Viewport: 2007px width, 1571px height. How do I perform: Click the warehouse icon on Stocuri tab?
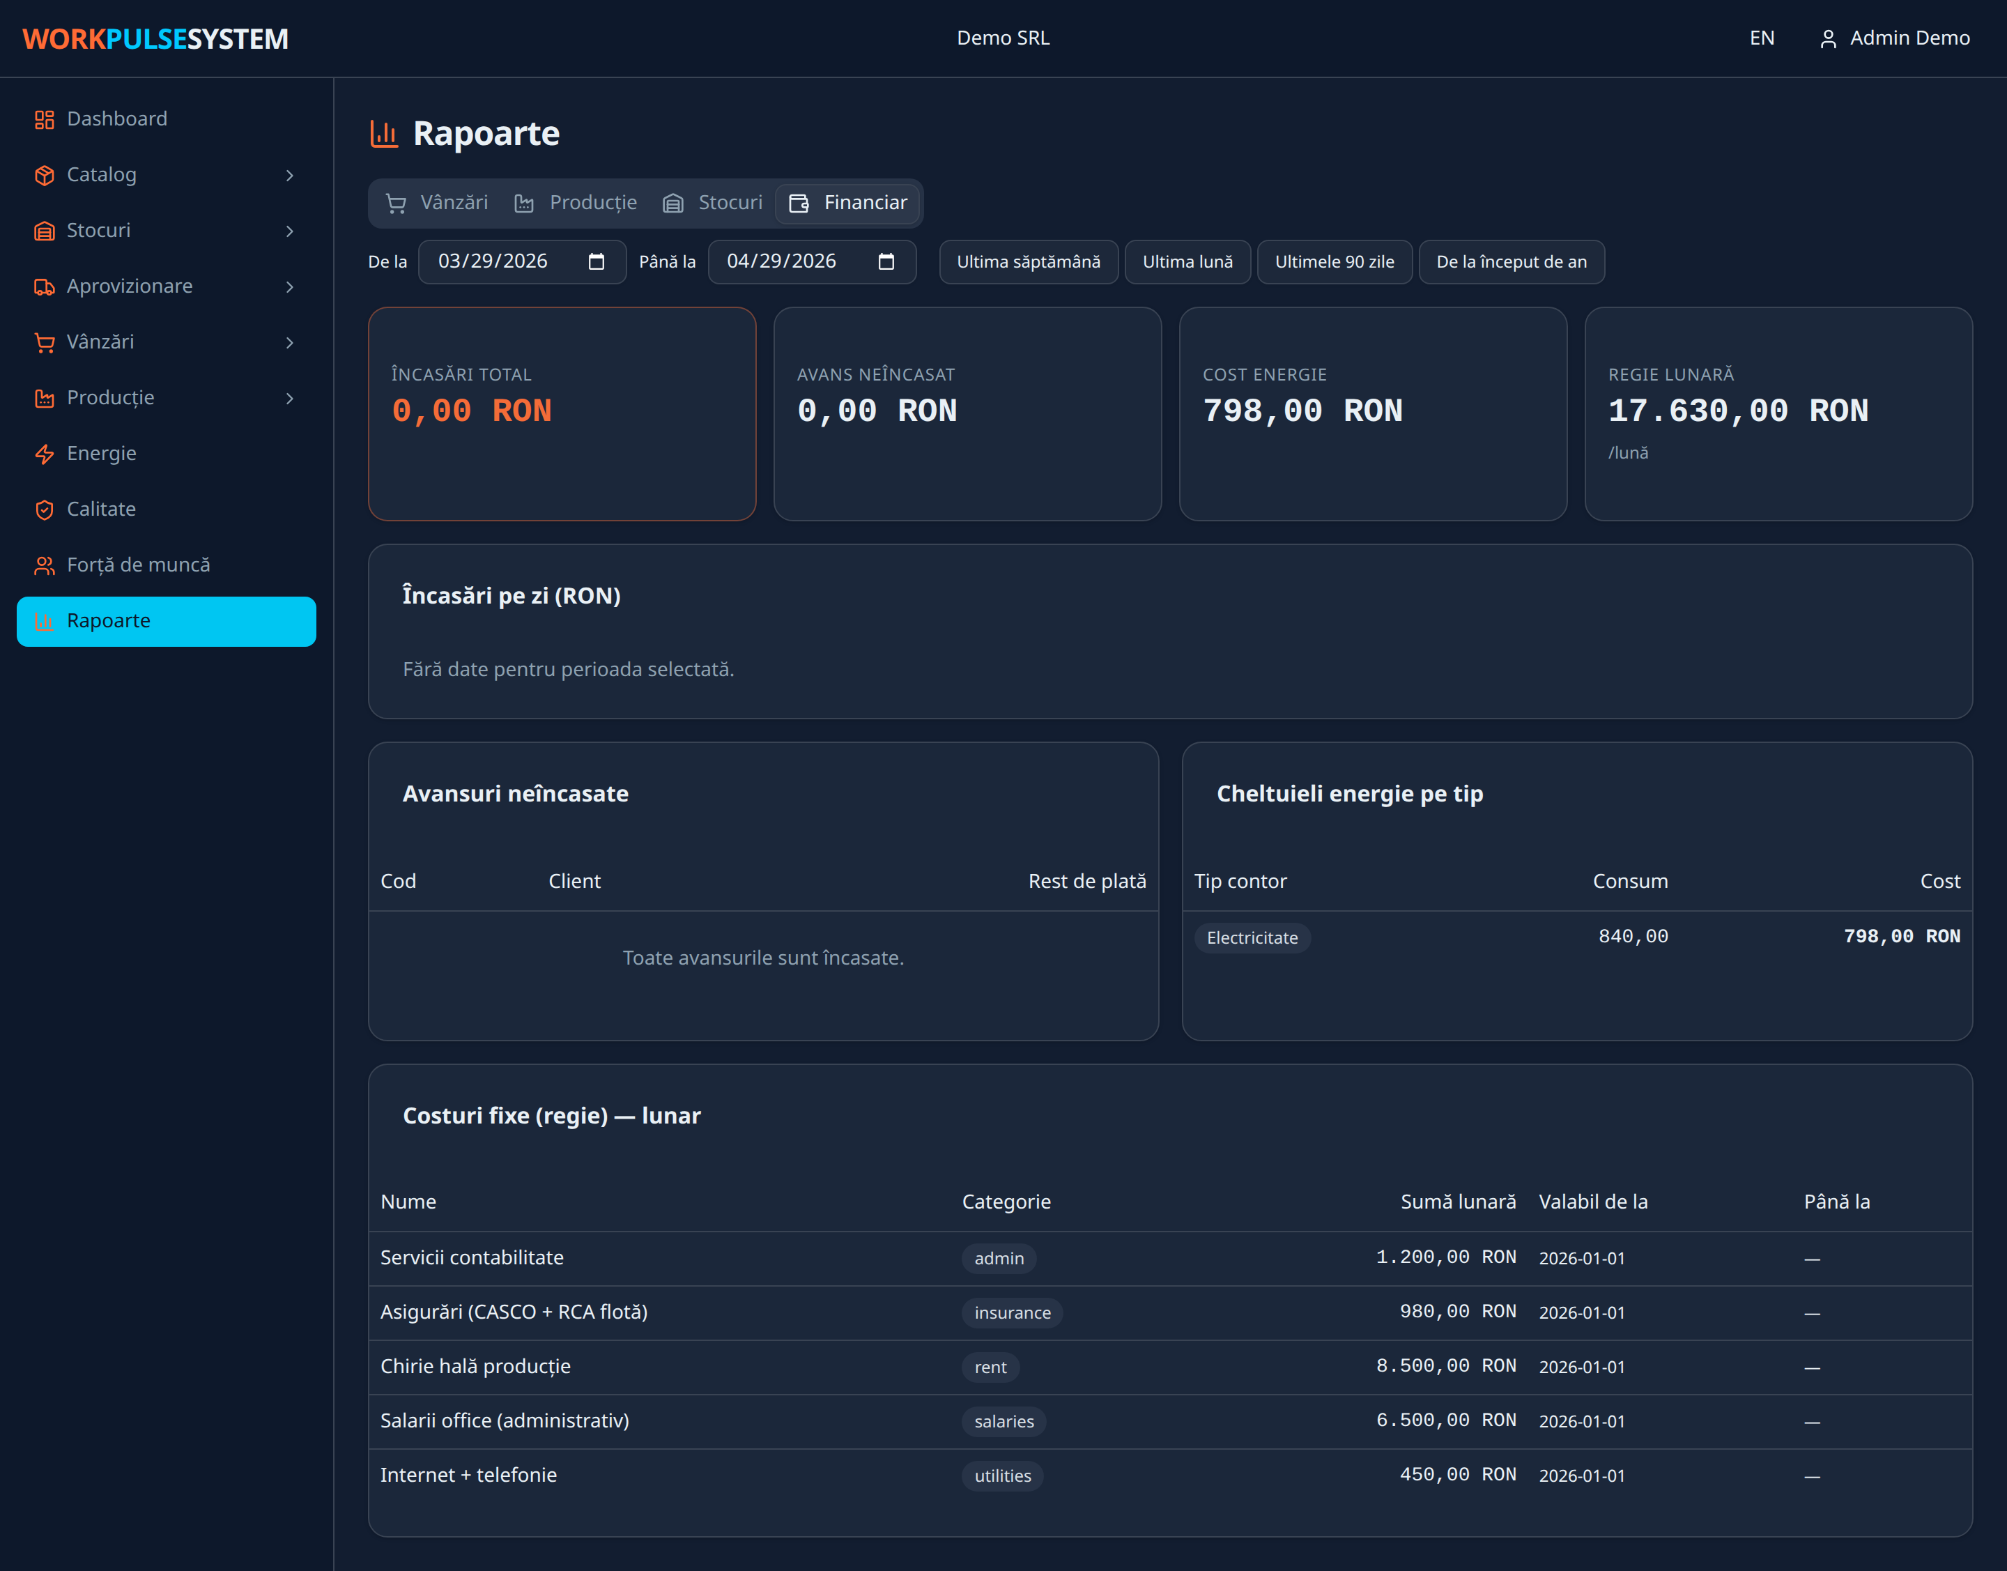click(673, 204)
